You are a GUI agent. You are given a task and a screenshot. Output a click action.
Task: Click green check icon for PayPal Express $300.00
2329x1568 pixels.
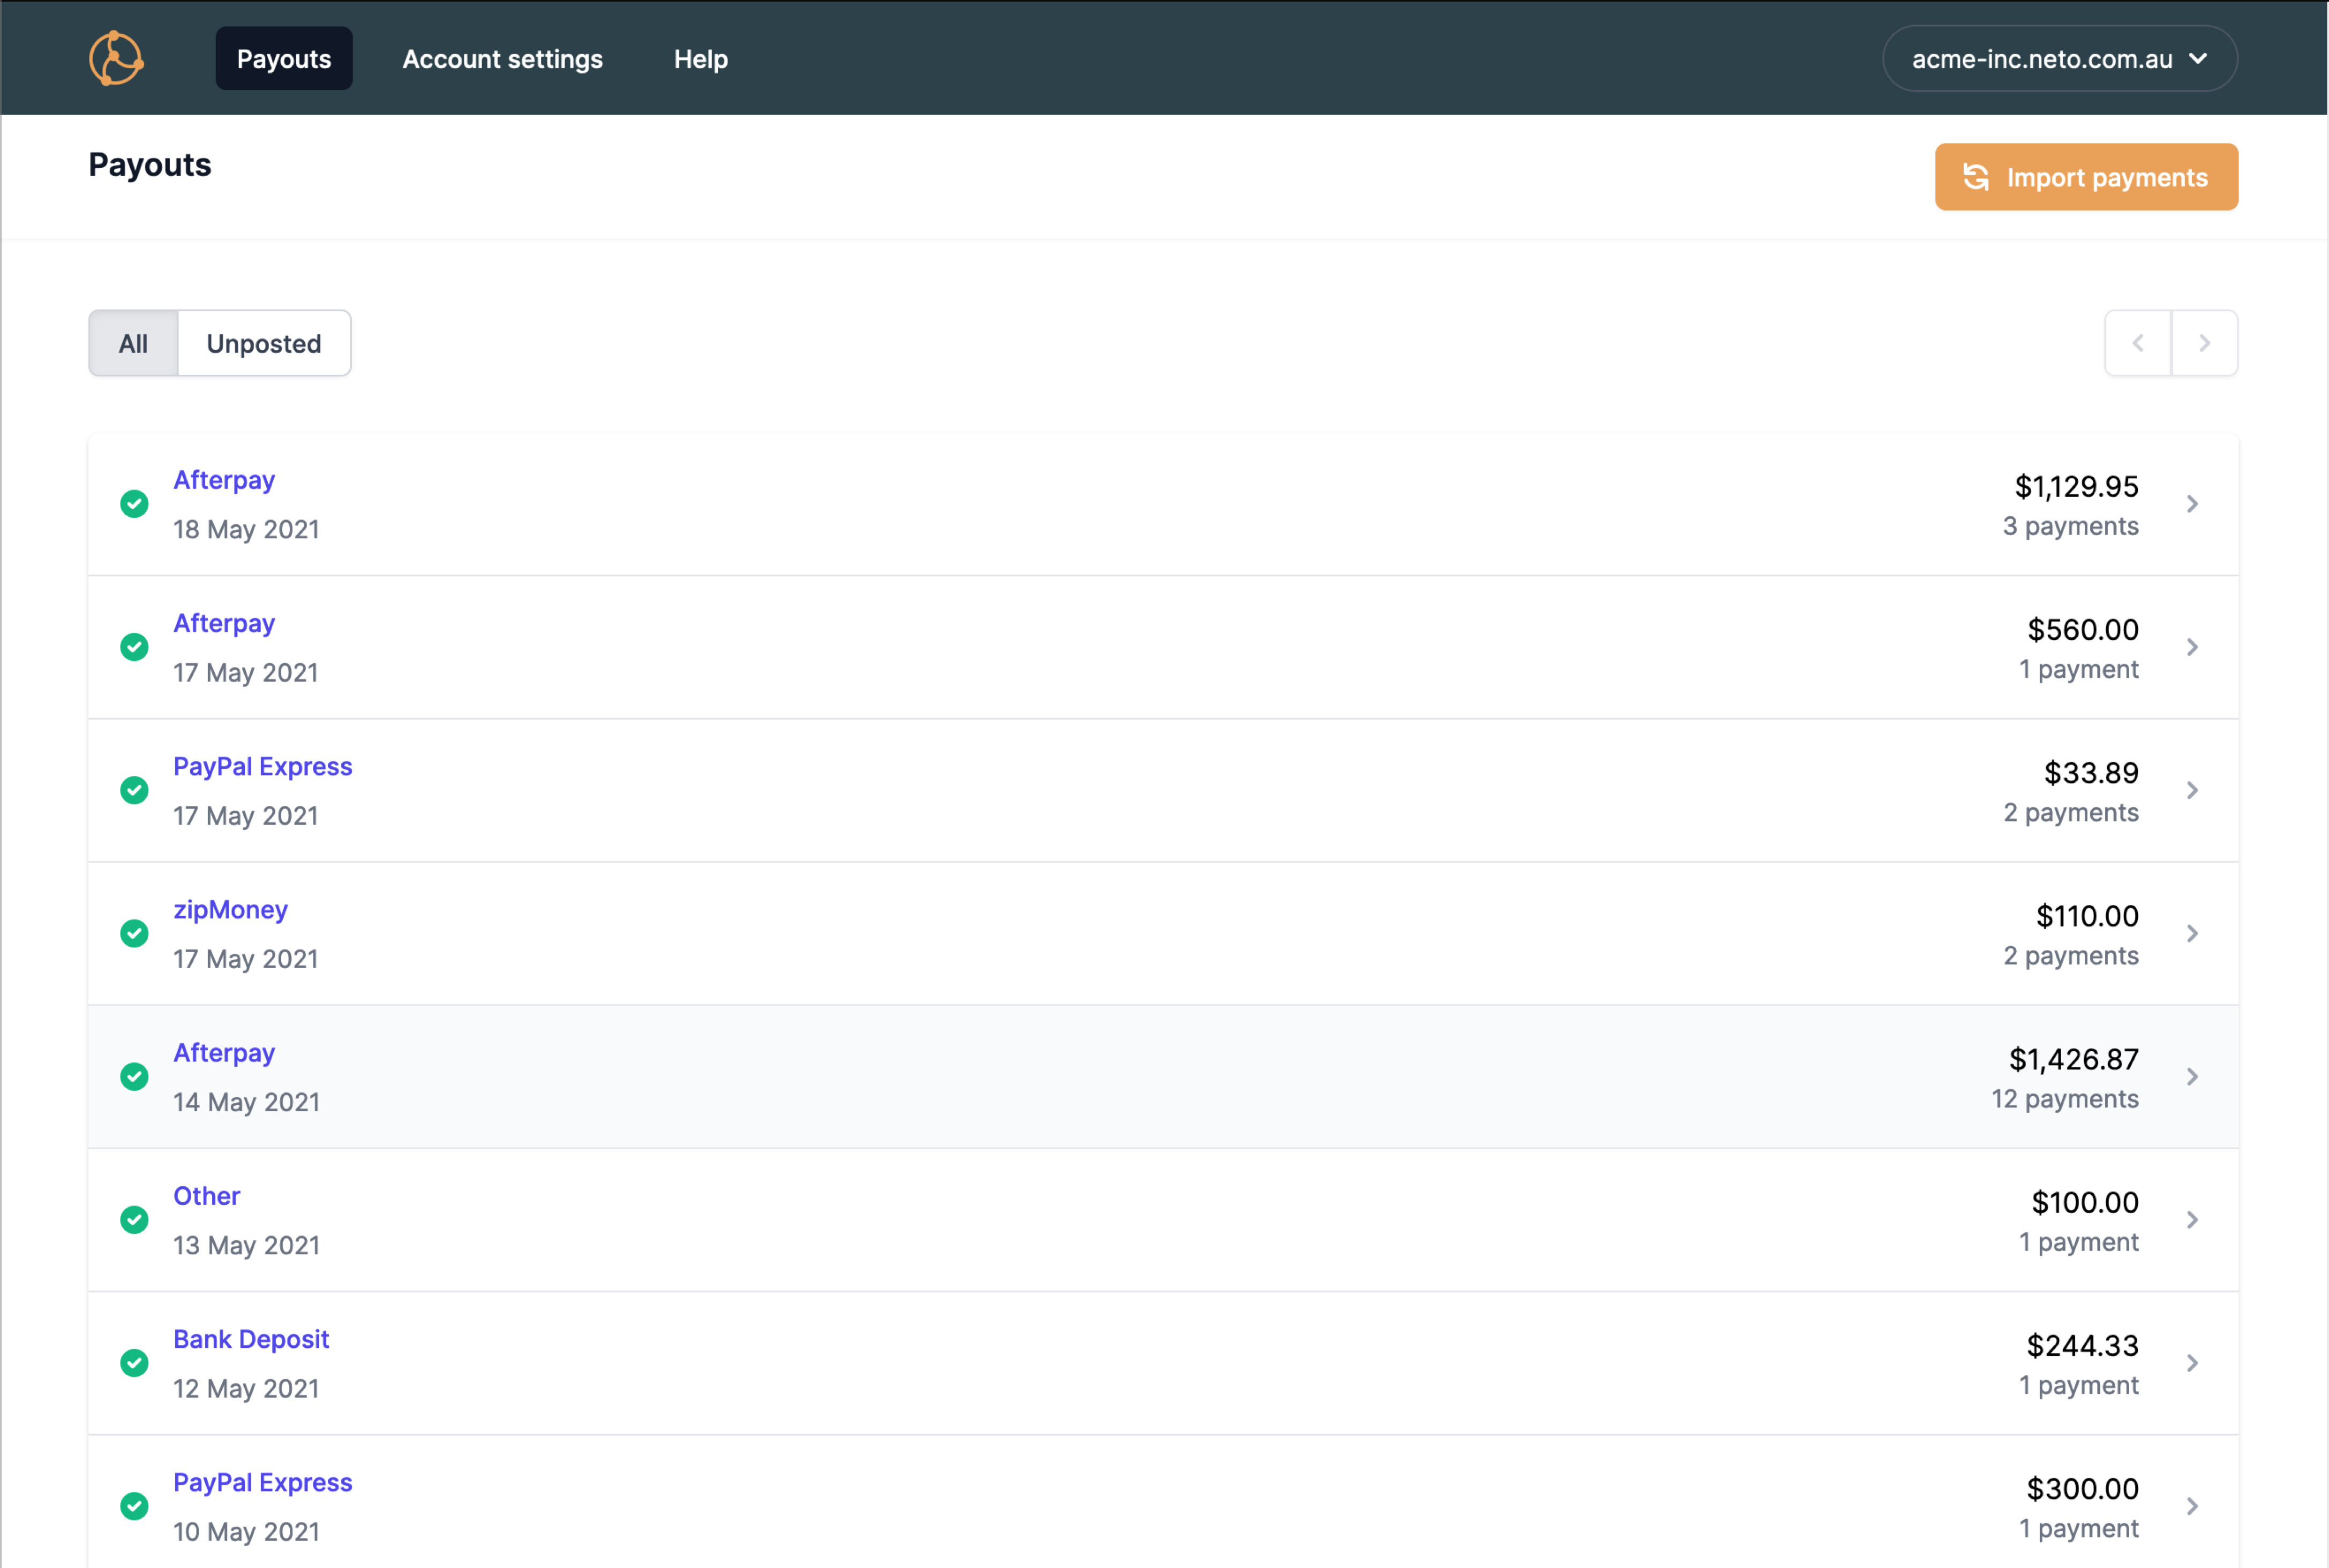[x=134, y=1505]
